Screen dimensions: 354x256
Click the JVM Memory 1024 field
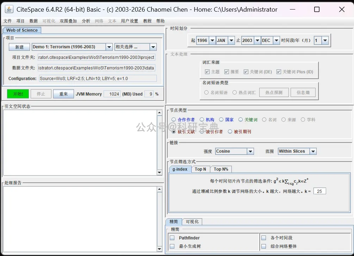point(112,94)
